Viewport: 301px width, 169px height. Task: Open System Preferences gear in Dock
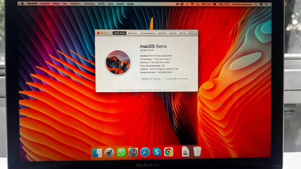tap(133, 153)
